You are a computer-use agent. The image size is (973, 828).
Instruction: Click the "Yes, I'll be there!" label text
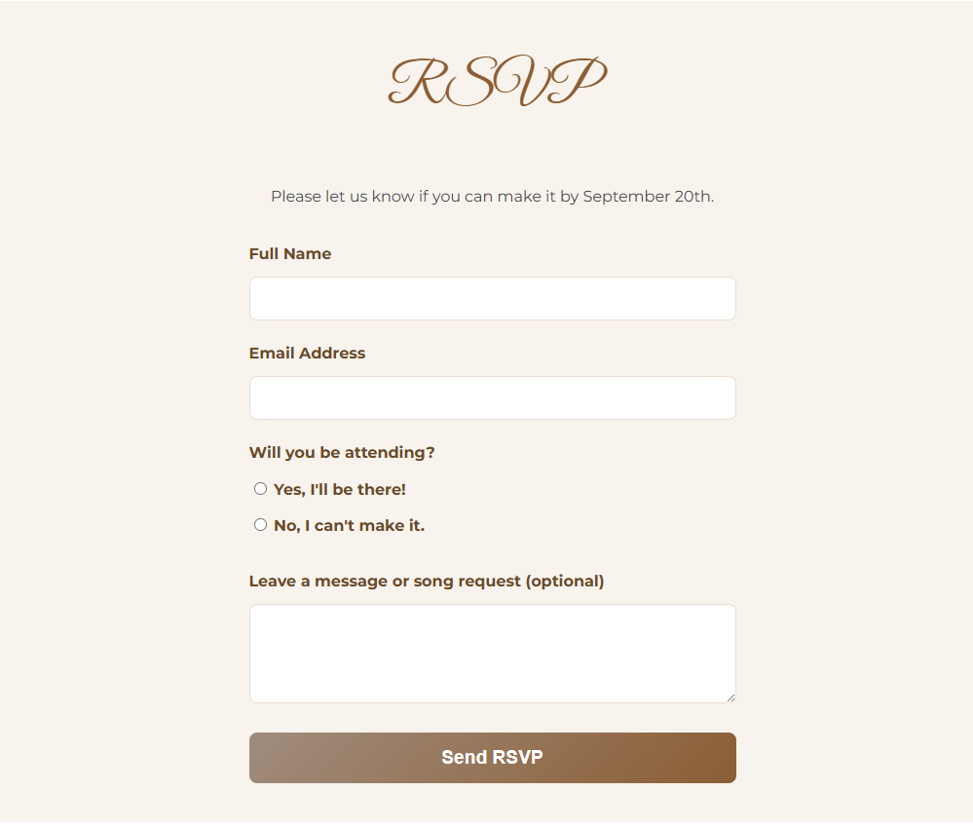pos(339,490)
